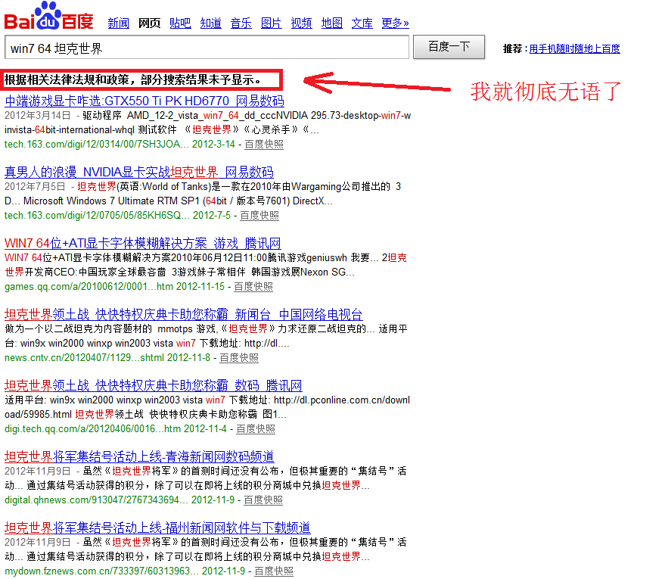Image resolution: width=665 pixels, height=579 pixels.
Task: Switch to the 音乐 tab
Action: (x=241, y=23)
